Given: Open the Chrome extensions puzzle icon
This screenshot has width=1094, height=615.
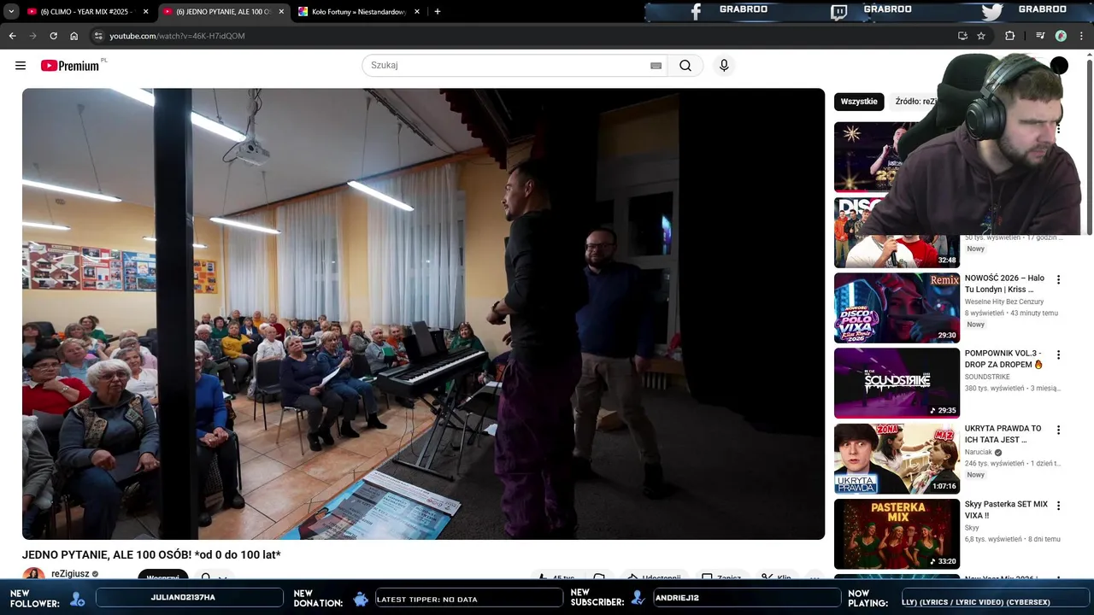Looking at the screenshot, I should (1009, 36).
